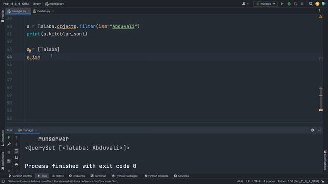Close the manage.py editor tab

click(x=29, y=11)
